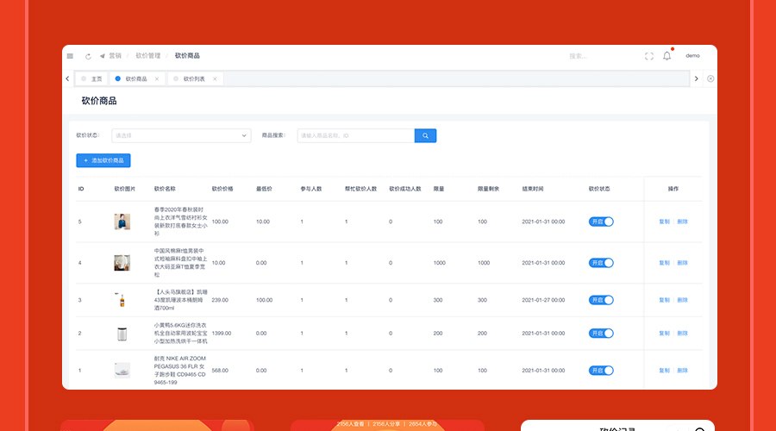Switch to the 砍价商品 tab
The height and width of the screenshot is (431, 776).
(137, 78)
